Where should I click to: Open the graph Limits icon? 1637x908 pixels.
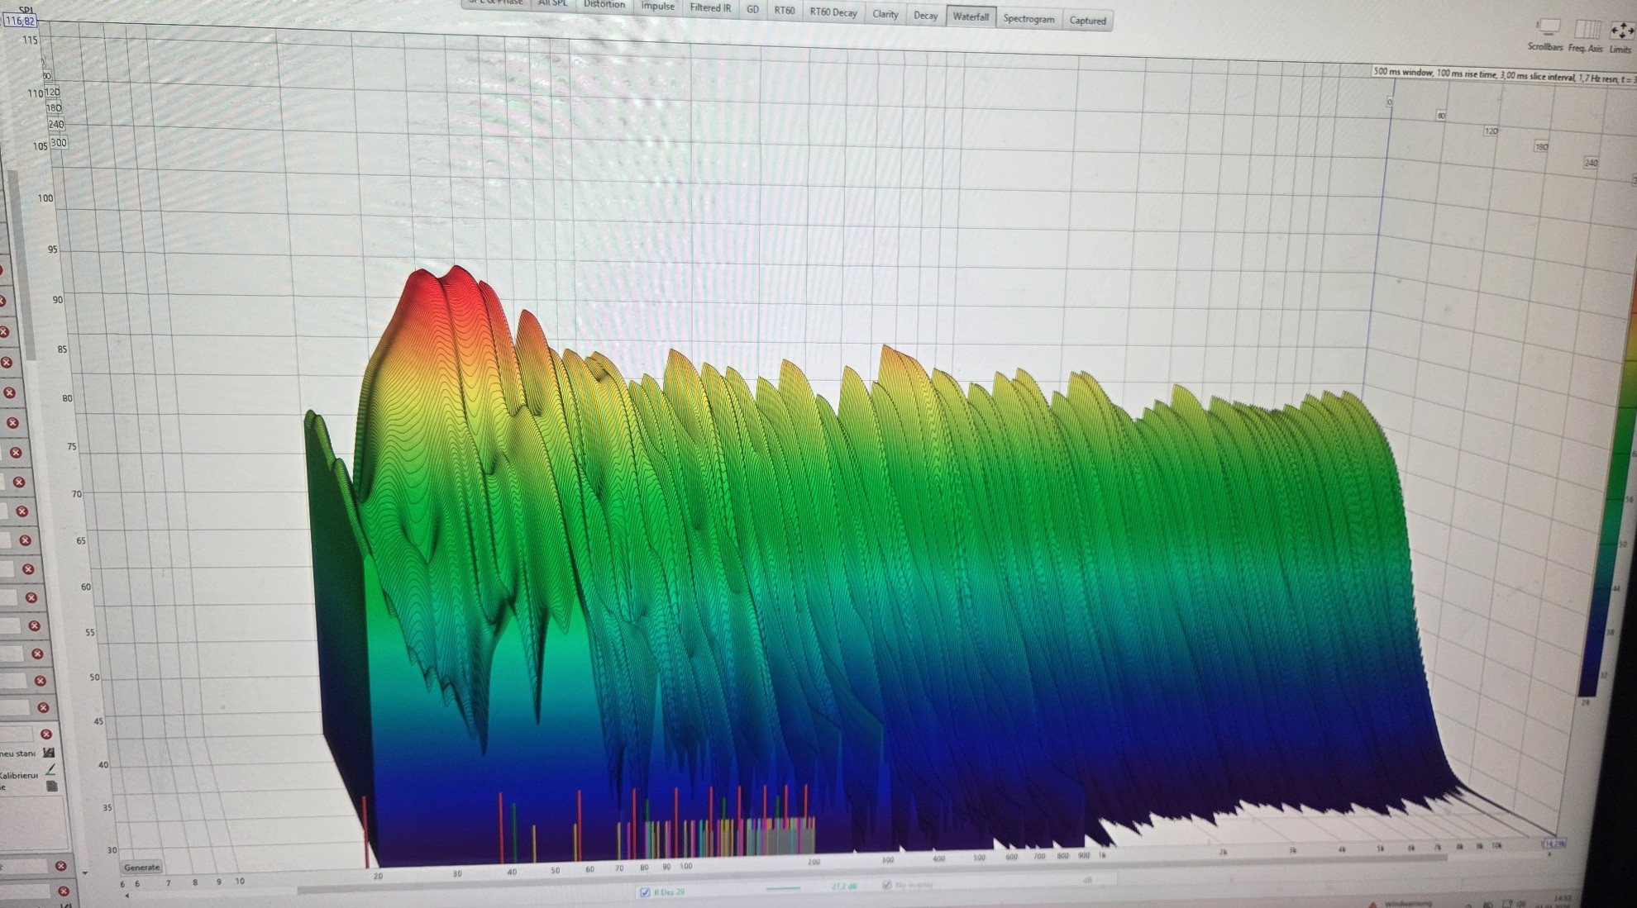coord(1621,31)
